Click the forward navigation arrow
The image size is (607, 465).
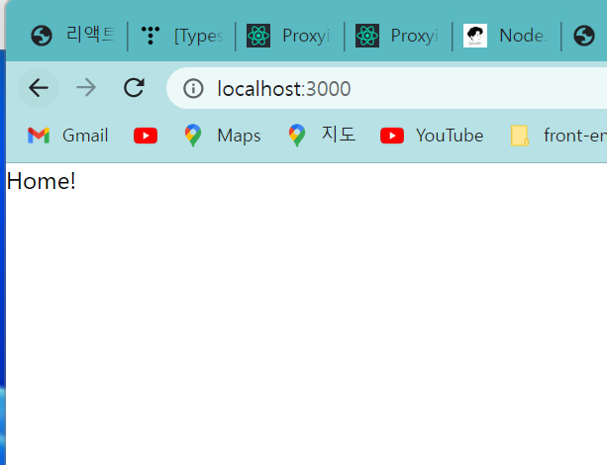(86, 88)
